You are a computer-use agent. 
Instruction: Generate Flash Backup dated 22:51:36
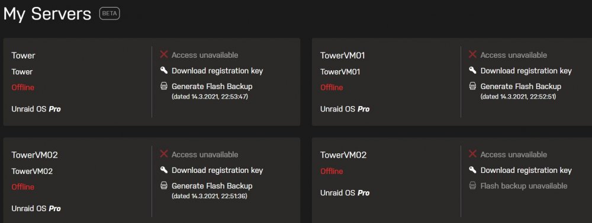(x=212, y=186)
